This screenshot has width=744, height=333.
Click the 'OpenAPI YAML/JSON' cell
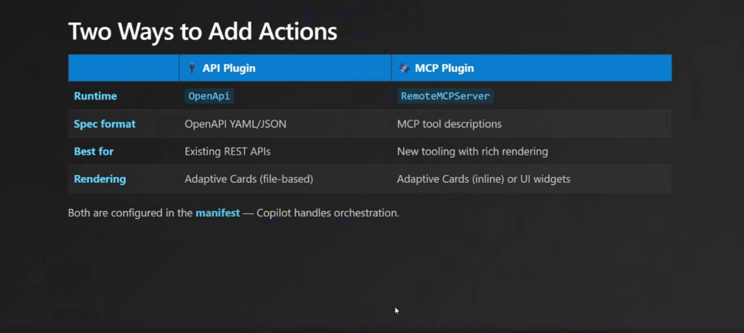pyautogui.click(x=235, y=124)
